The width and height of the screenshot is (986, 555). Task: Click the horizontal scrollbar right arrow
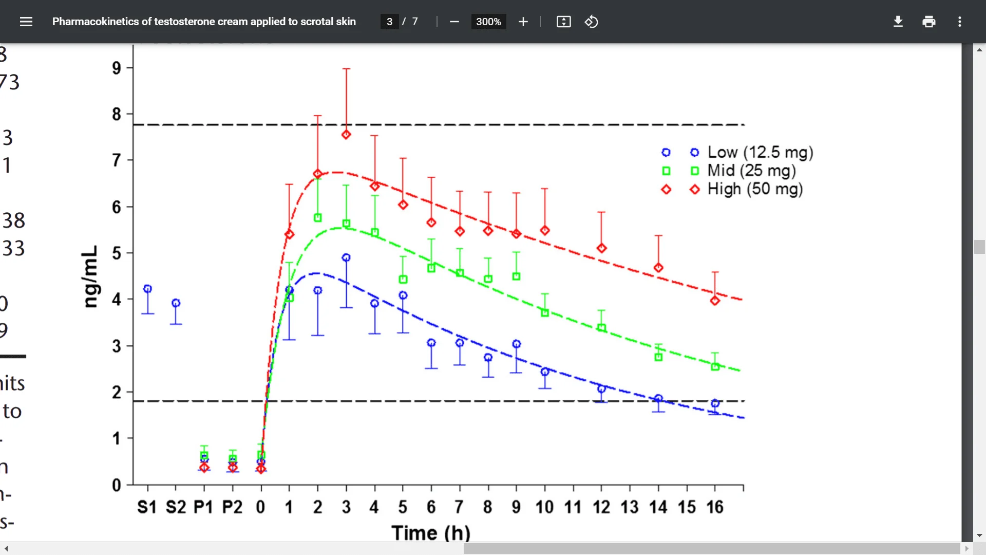click(966, 548)
